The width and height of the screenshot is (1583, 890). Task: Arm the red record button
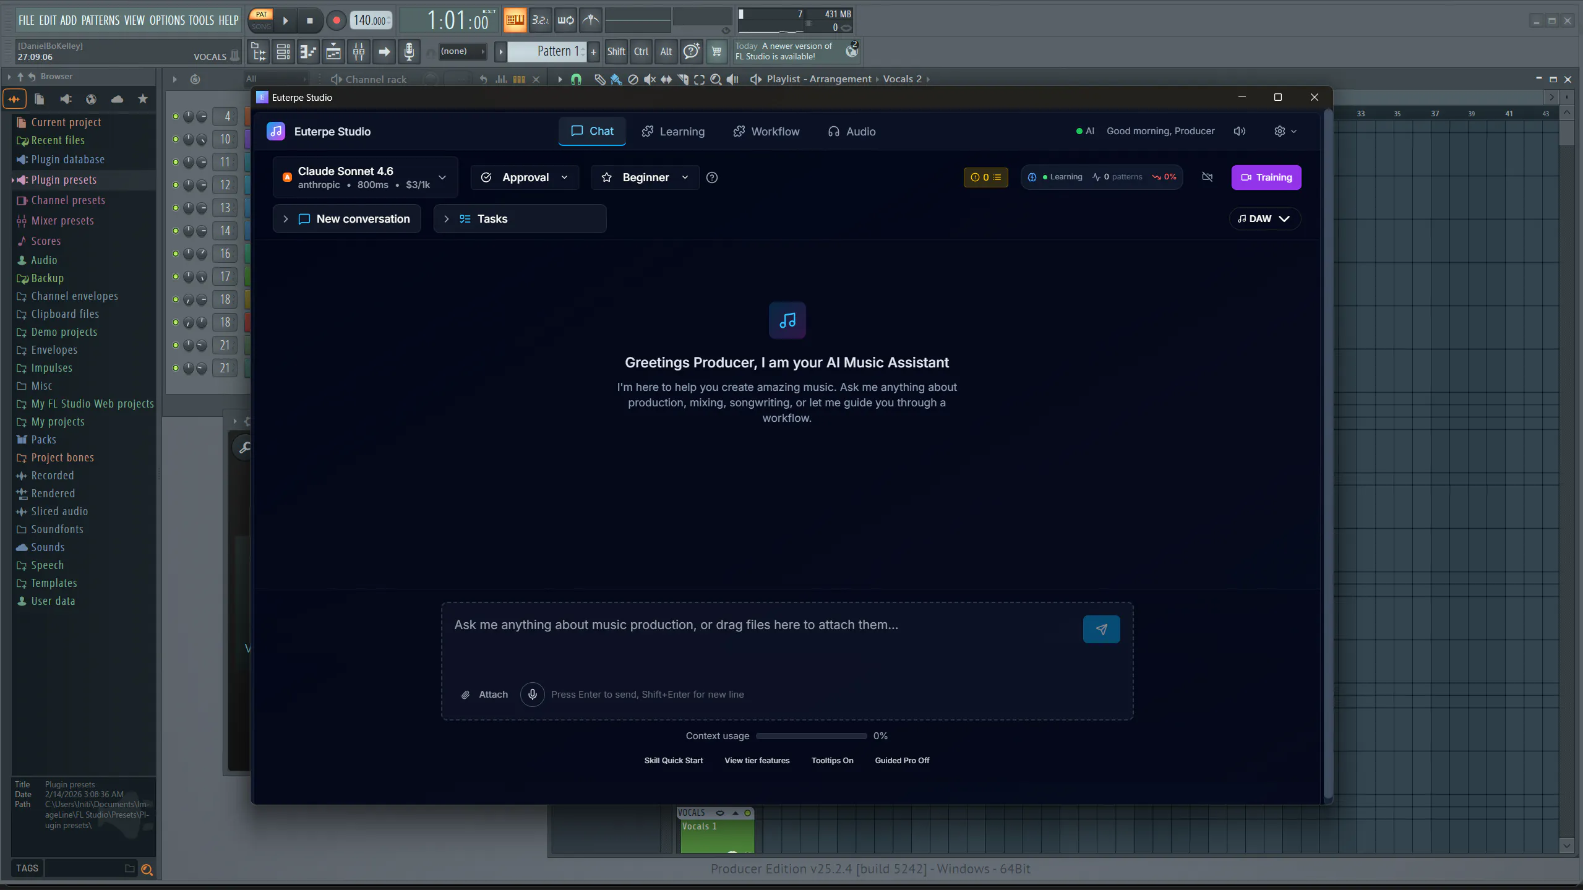click(336, 20)
